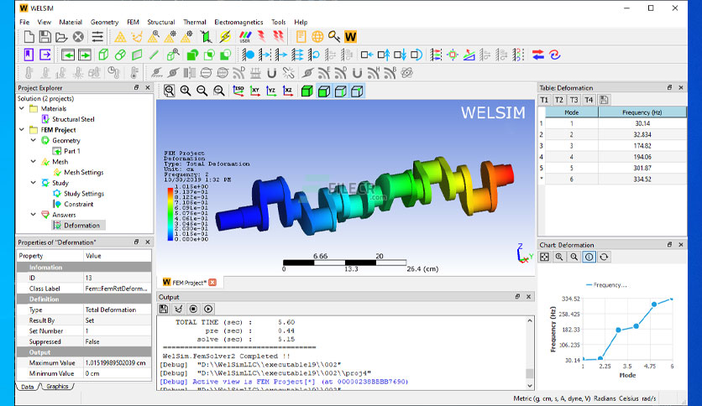Select the Structural Steel material item

click(x=73, y=119)
